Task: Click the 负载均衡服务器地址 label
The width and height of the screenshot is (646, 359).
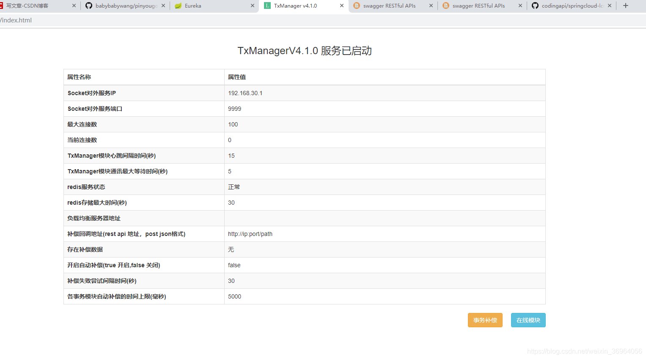Action: point(94,218)
